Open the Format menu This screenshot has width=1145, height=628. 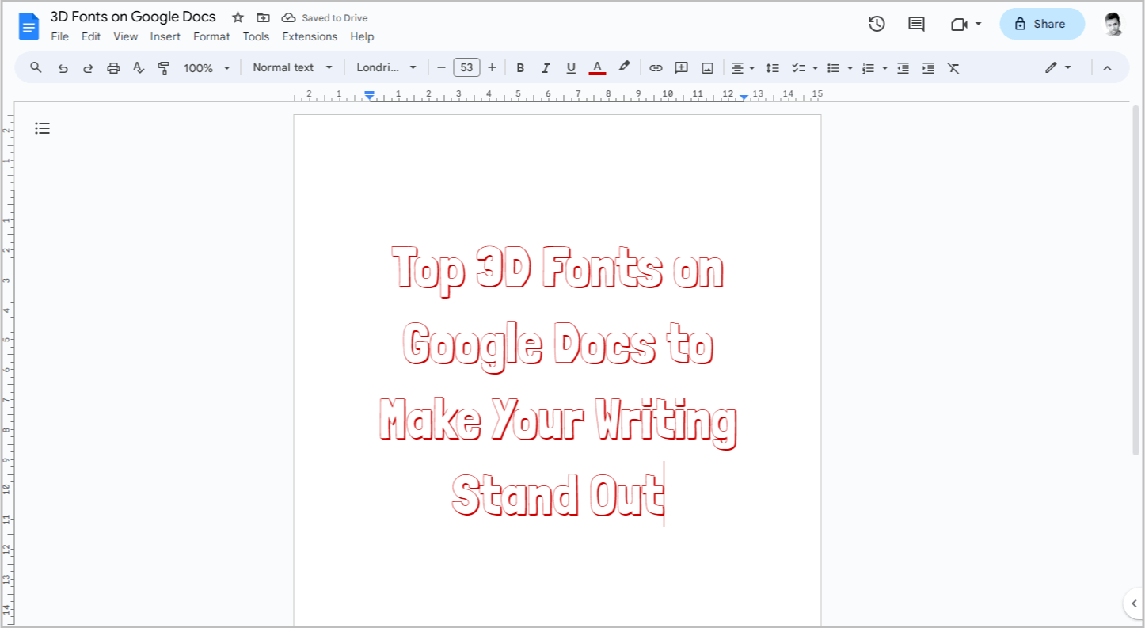(211, 36)
